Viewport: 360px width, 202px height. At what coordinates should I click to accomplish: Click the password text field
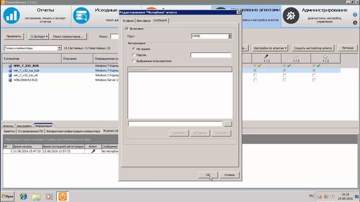[x=211, y=55]
